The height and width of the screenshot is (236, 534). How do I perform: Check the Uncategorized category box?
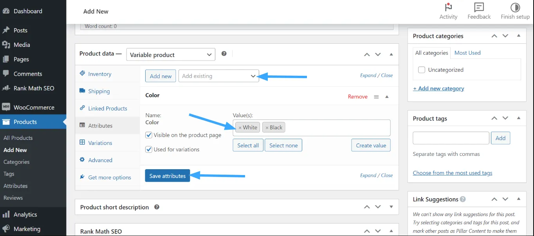point(422,70)
